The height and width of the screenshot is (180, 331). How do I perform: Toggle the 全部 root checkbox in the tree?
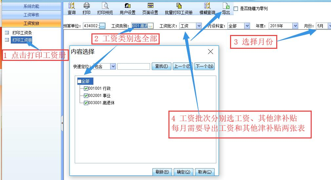click(x=80, y=81)
